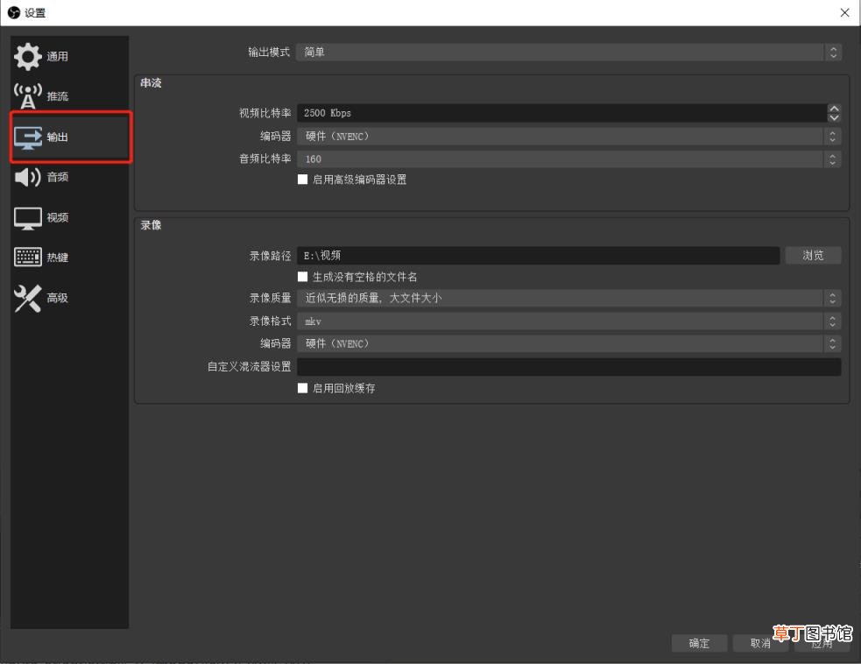The width and height of the screenshot is (861, 664).
Task: Click the 确定 confirm button
Action: point(699,643)
